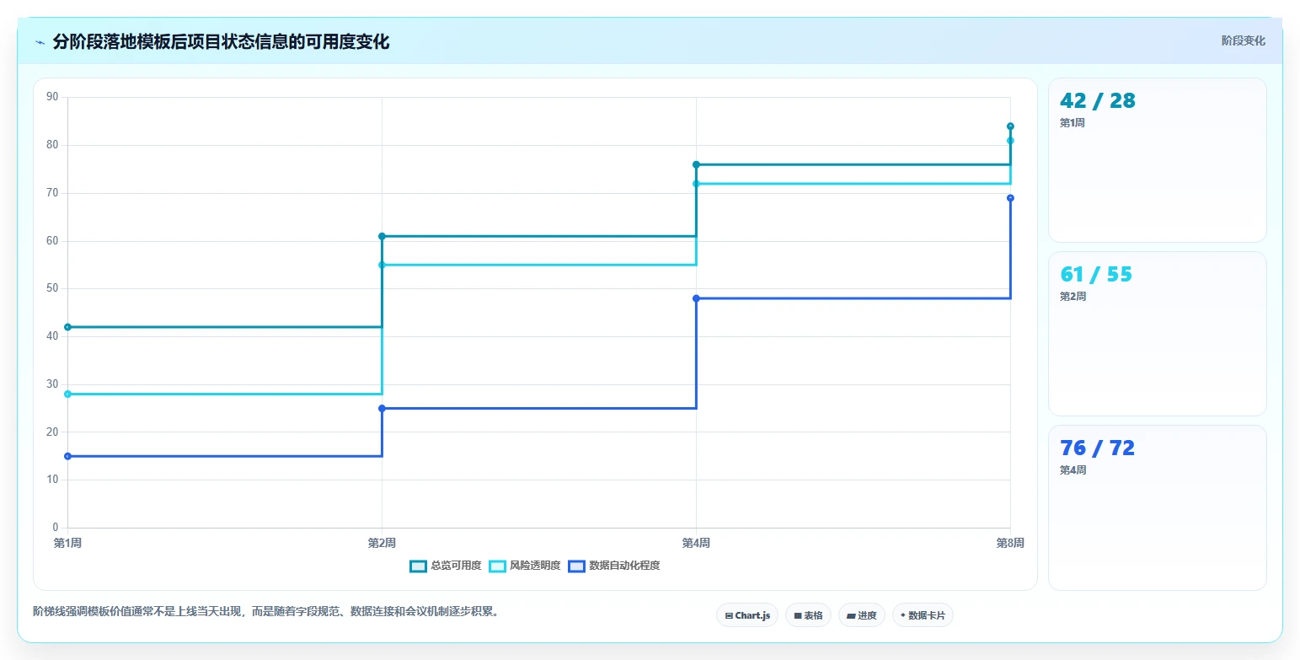Click the 第1周 x-axis label
The image size is (1300, 660).
point(68,543)
